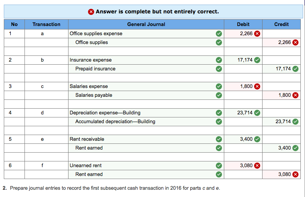Screen dimensions: 305x197
Task: Click the green check beside Rent receivable
Action: [x=218, y=139]
